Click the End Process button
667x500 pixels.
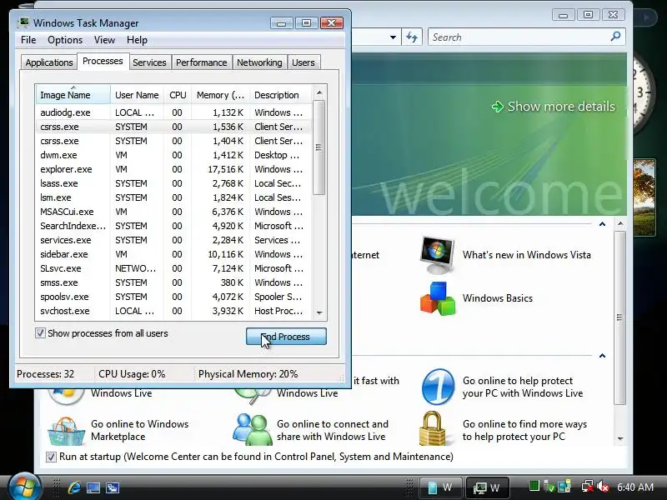[x=286, y=337]
